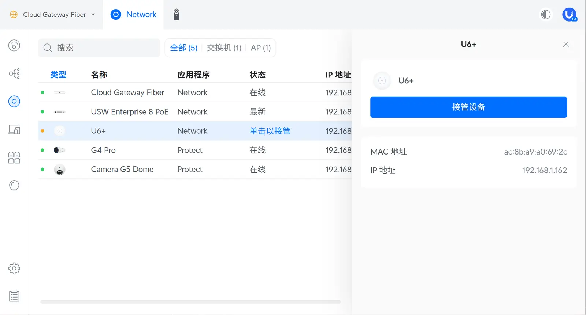Sort by the 状态 column header
Image resolution: width=586 pixels, height=315 pixels.
(257, 75)
